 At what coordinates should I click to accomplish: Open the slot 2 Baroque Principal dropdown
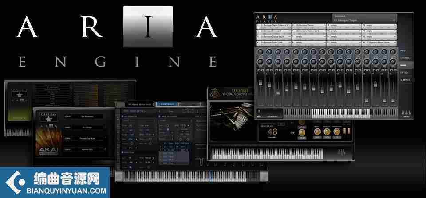(x=274, y=32)
